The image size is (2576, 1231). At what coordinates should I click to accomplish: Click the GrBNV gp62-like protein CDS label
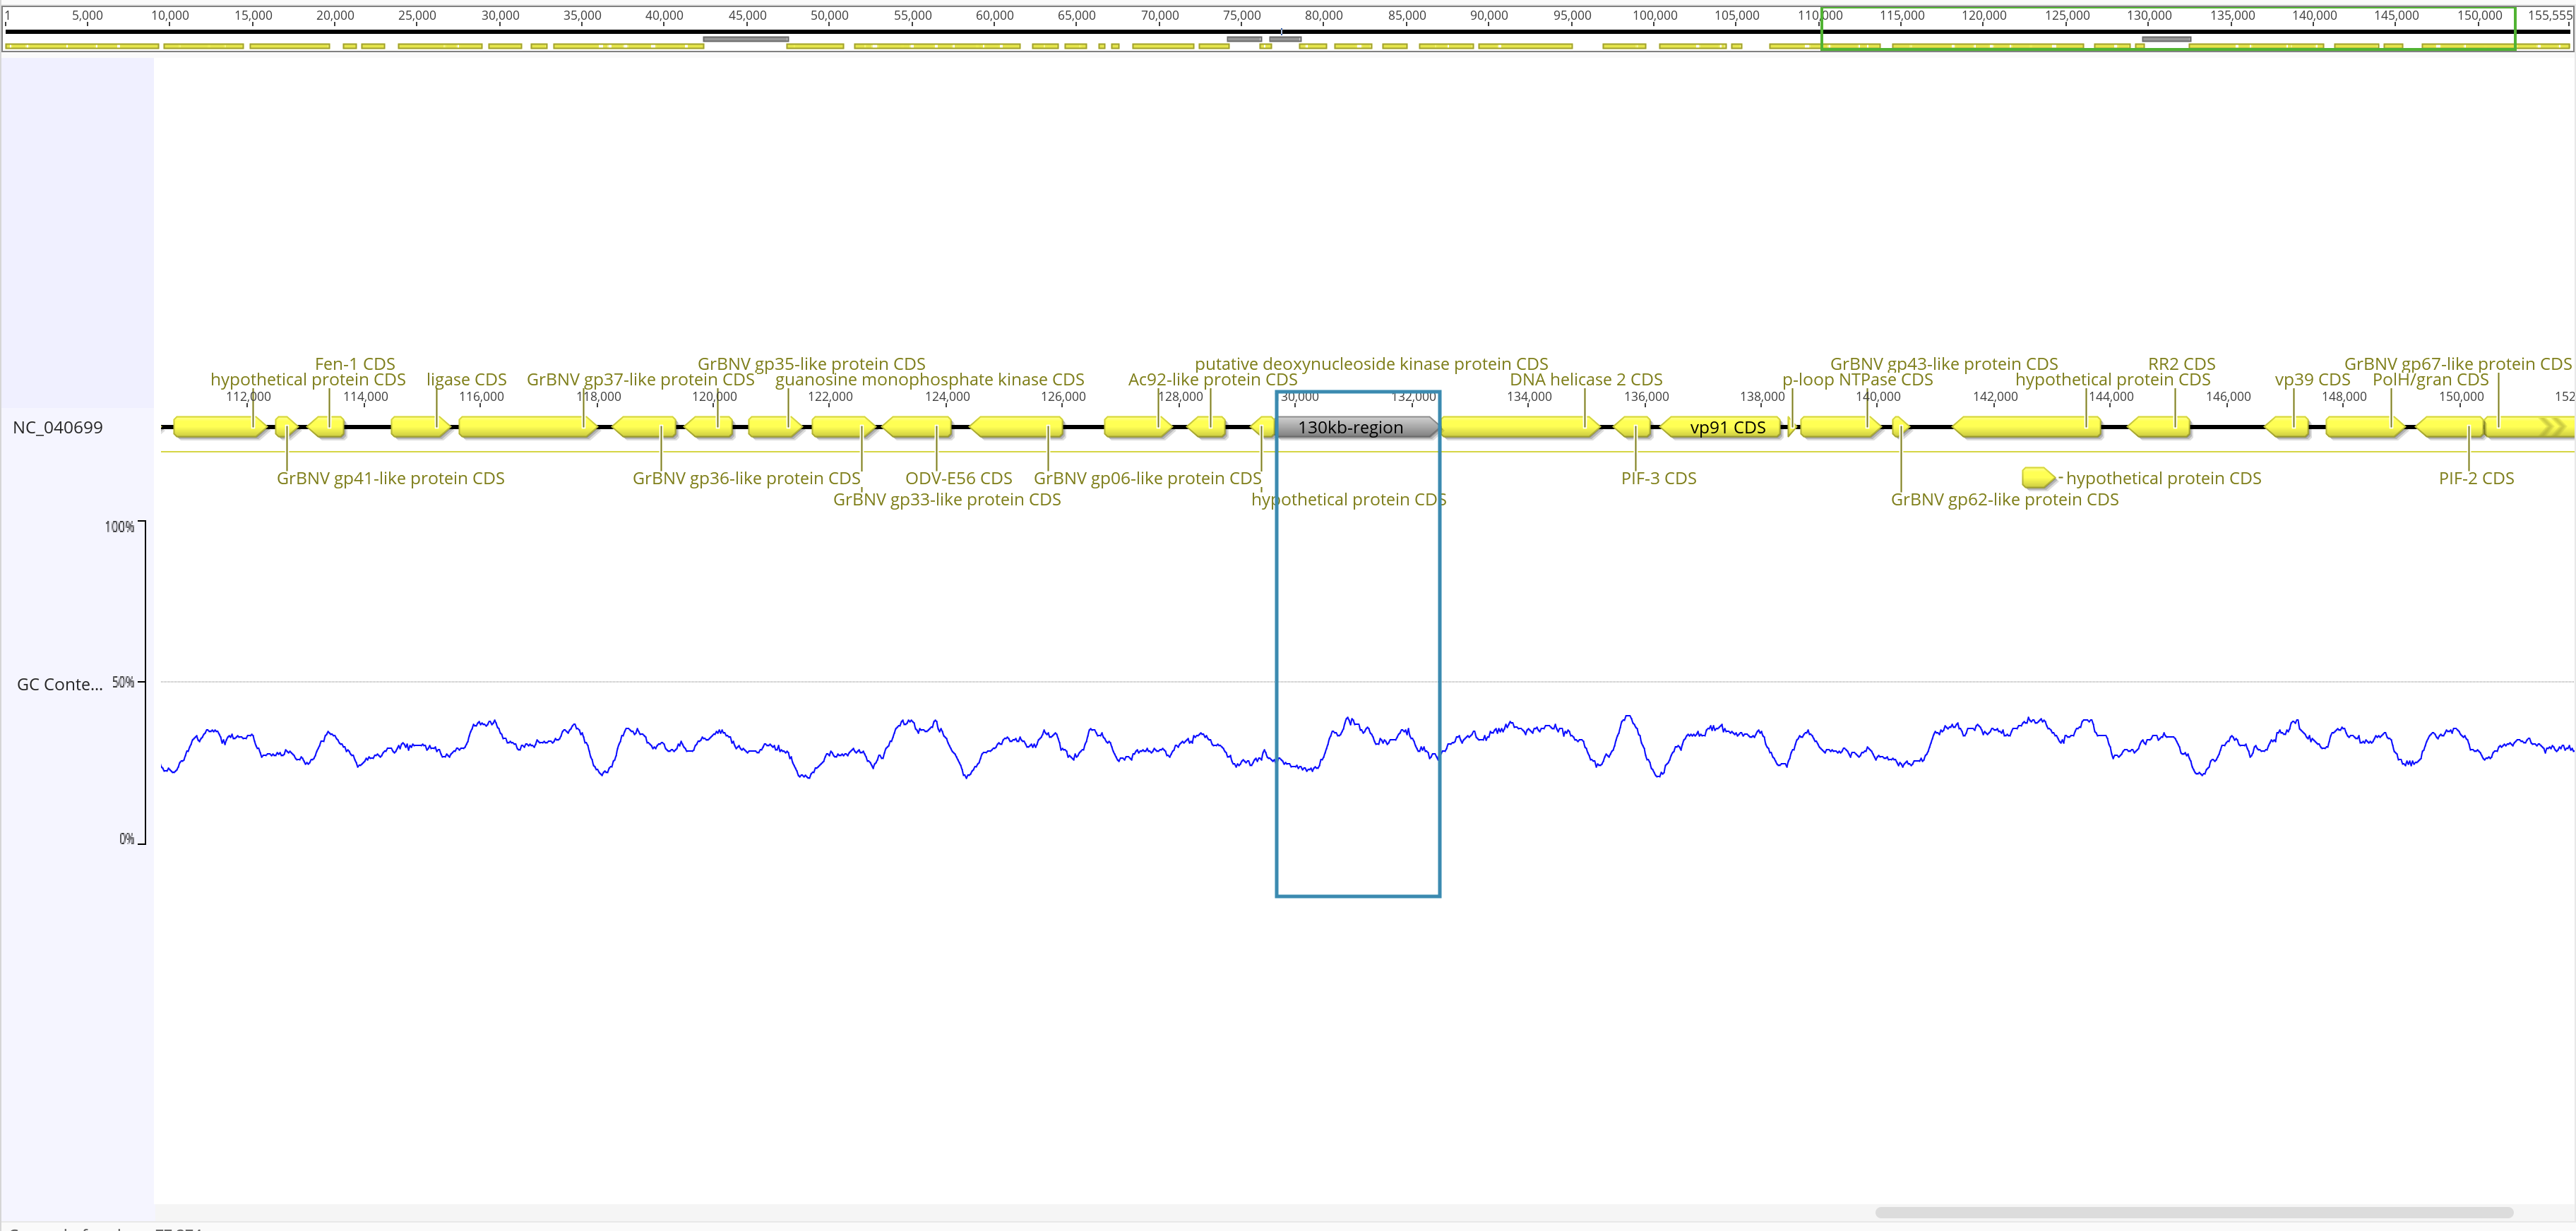(x=2004, y=500)
